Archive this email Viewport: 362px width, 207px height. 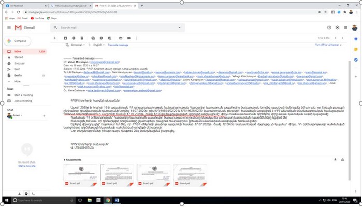[65, 38]
